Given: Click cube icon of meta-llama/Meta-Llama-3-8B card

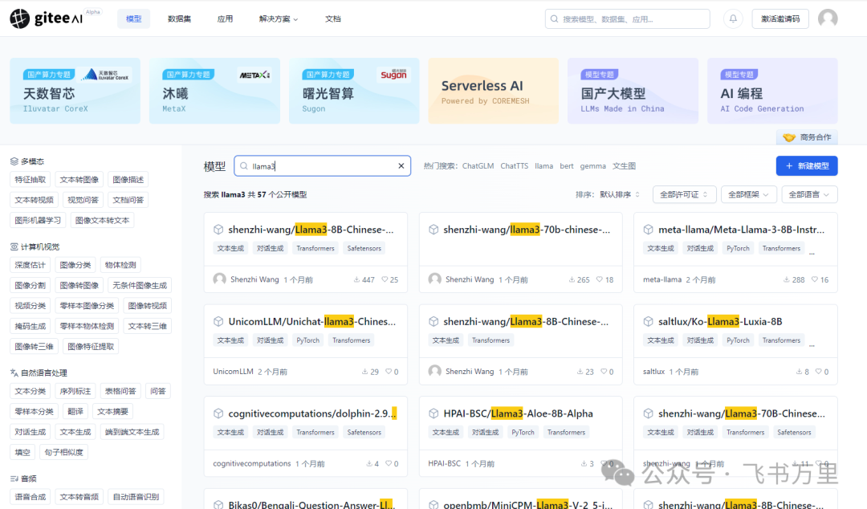Looking at the screenshot, I should coord(648,230).
